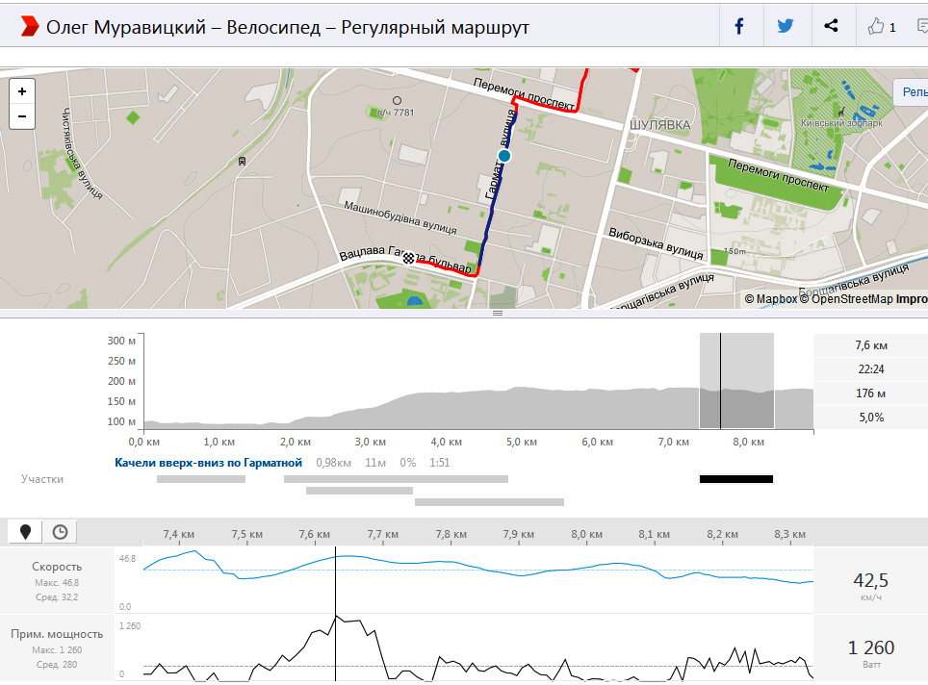Zoom in on the map
Screen dimensions: 928x685
[21, 91]
